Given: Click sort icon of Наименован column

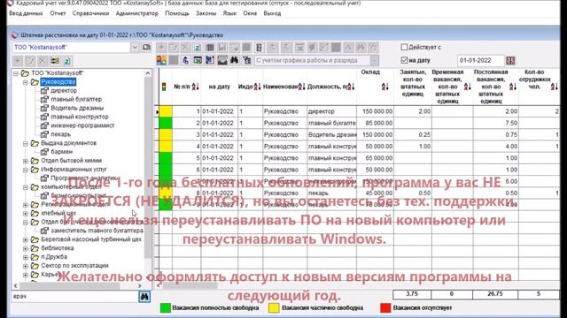Looking at the screenshot, I should (x=301, y=87).
